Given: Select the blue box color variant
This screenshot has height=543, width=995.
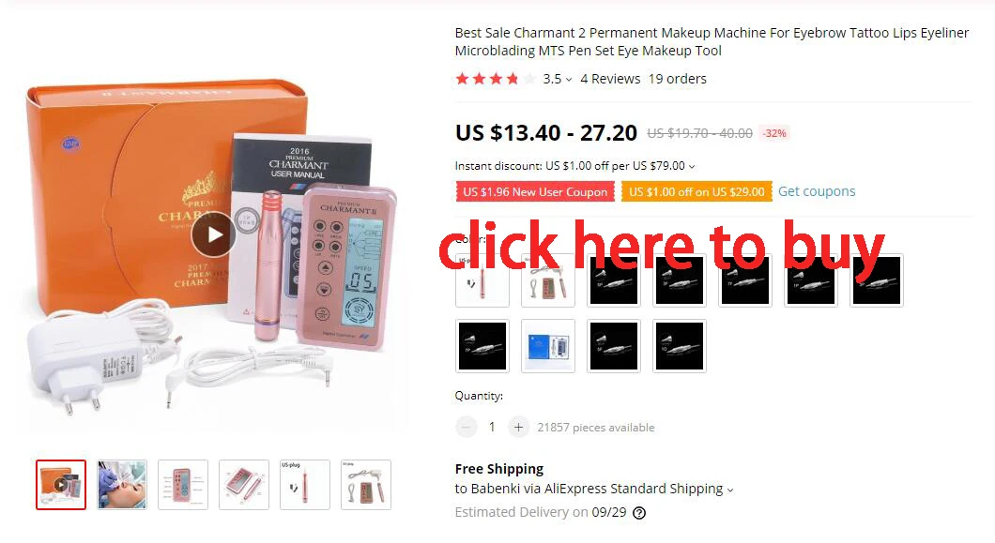Looking at the screenshot, I should pyautogui.click(x=548, y=346).
